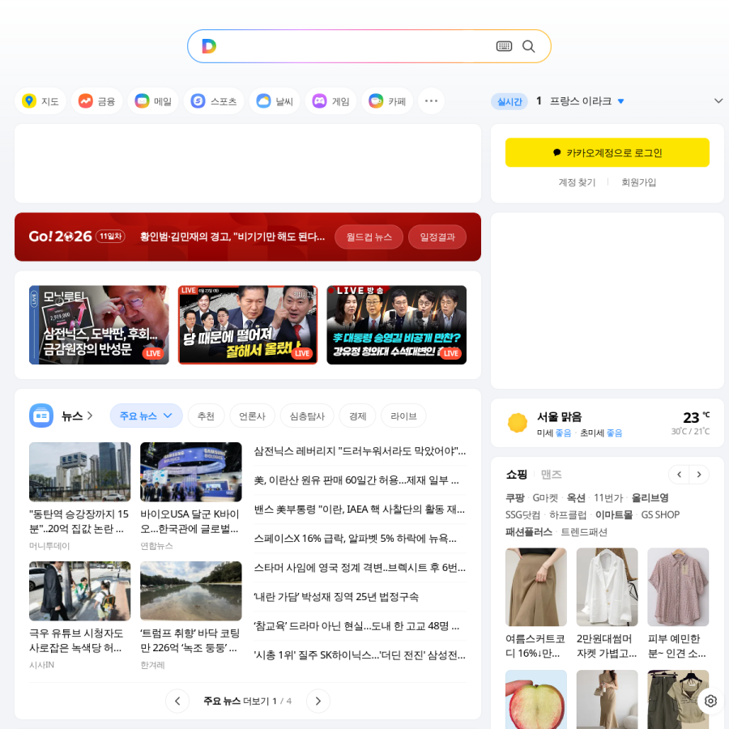The height and width of the screenshot is (729, 729).
Task: Select the 라이브 news tab
Action: tap(403, 416)
